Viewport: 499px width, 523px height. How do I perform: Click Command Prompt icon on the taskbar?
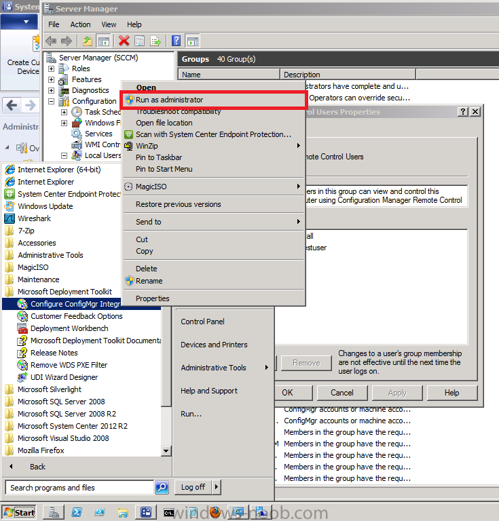click(169, 512)
